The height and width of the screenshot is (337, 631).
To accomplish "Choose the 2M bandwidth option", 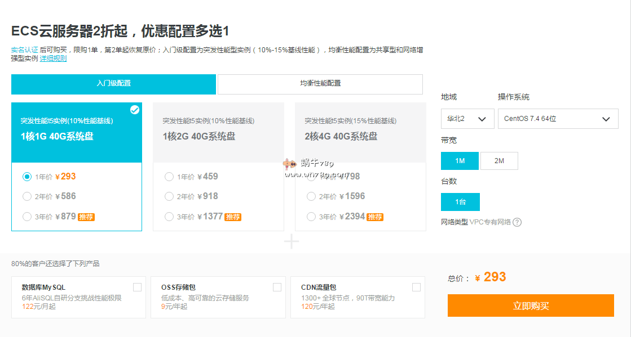I will point(499,161).
